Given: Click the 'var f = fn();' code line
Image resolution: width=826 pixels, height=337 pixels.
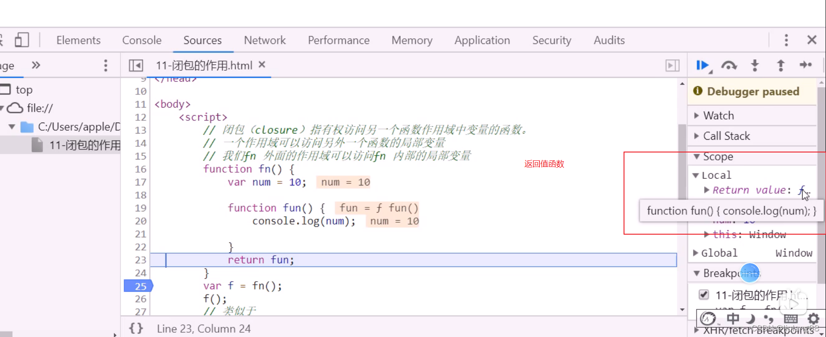Looking at the screenshot, I should 242,286.
